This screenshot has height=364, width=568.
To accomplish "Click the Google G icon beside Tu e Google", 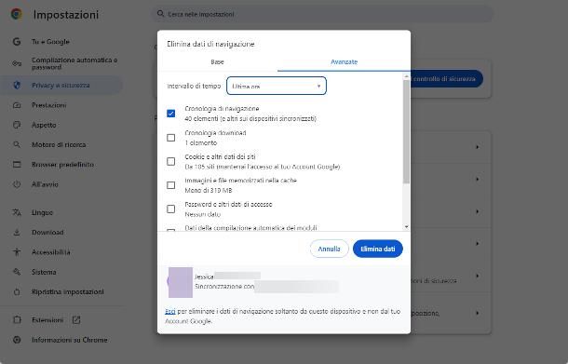I will 17,42.
